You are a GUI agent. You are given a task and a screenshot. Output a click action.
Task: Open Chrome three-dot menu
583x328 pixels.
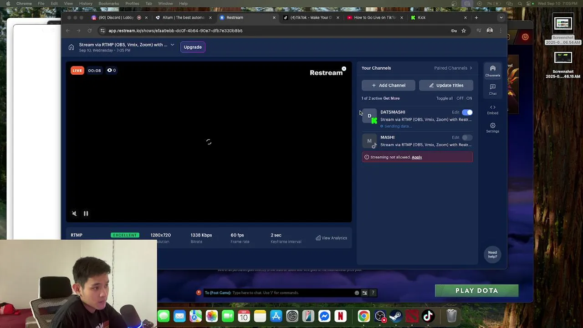pos(501,31)
